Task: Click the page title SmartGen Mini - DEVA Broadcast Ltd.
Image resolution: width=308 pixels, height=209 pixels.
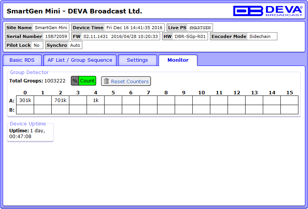Action: point(74,11)
